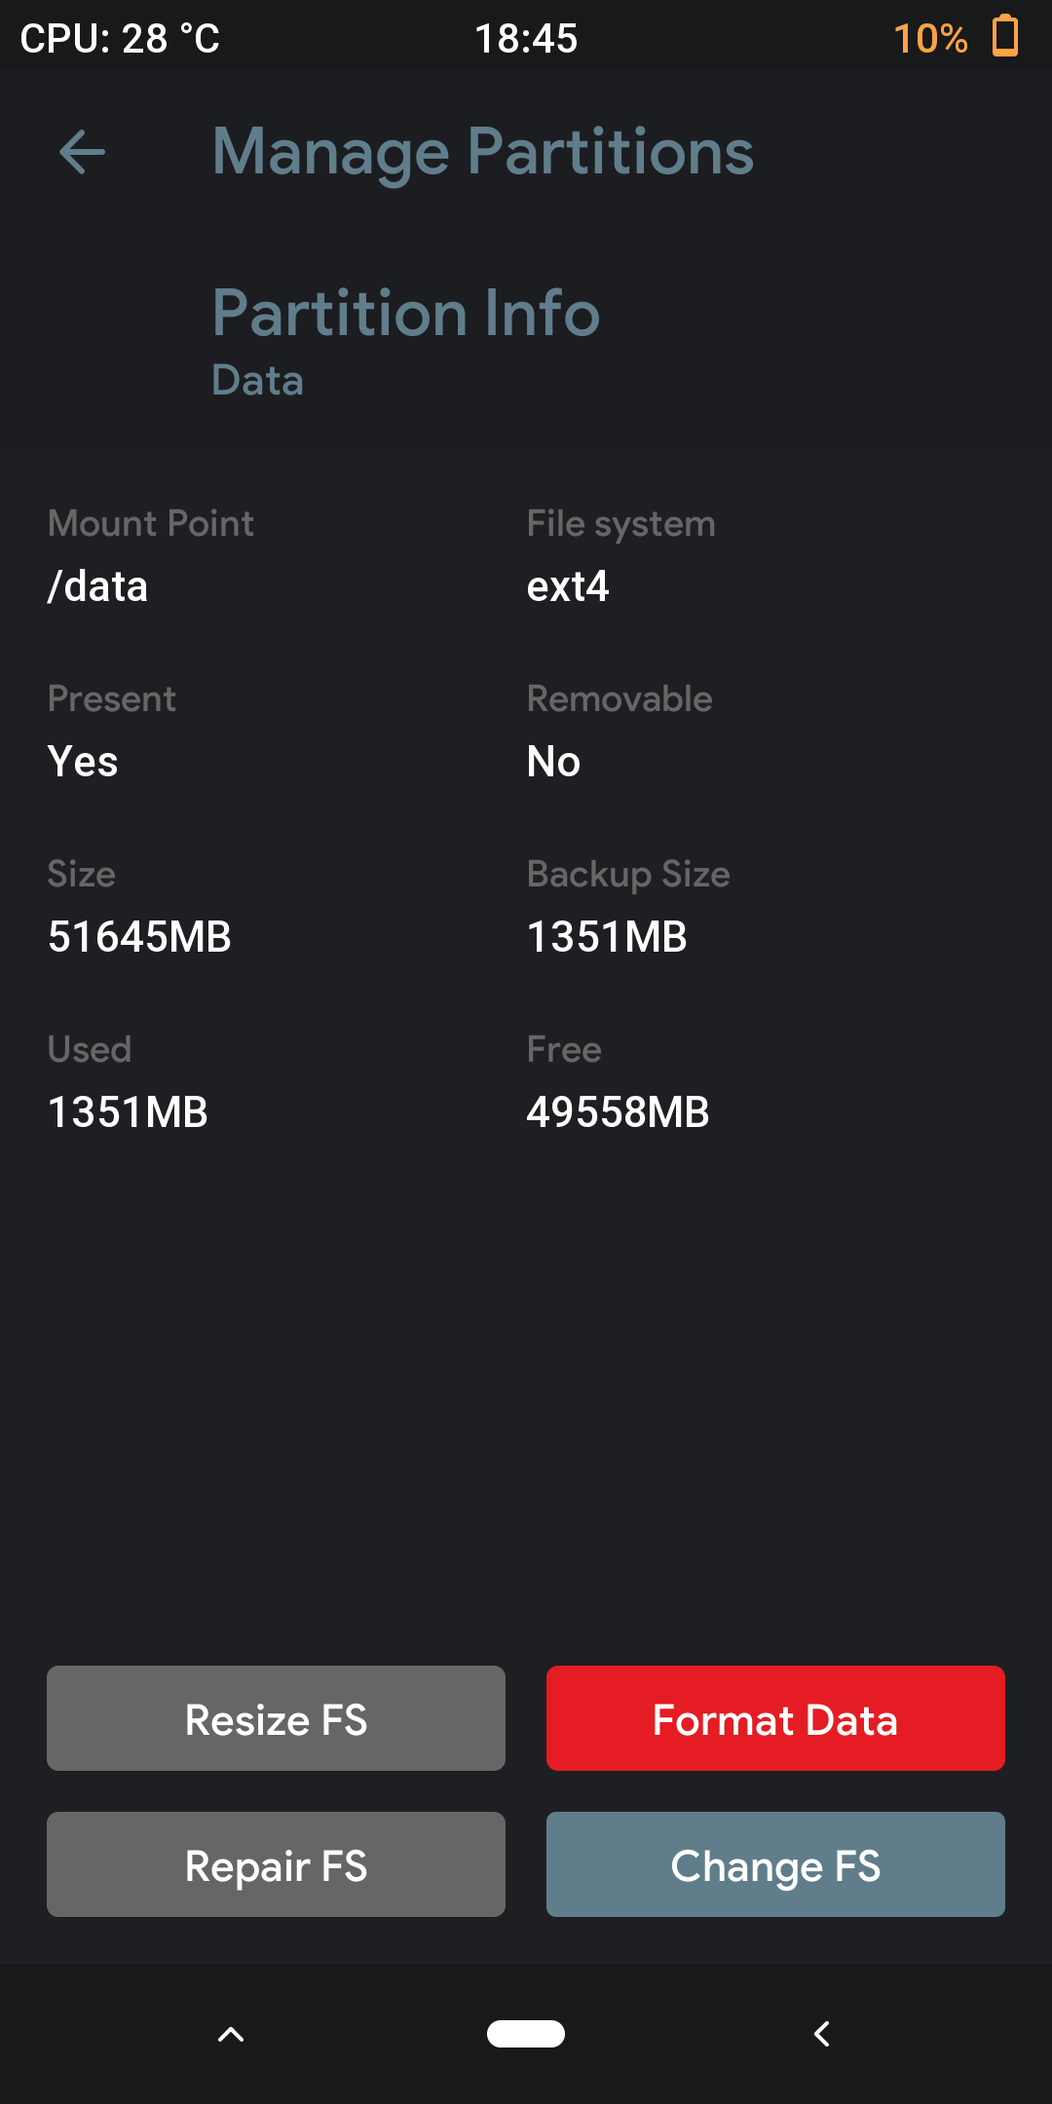Tap the 10% battery percentage
The height and width of the screenshot is (2104, 1052).
(930, 39)
